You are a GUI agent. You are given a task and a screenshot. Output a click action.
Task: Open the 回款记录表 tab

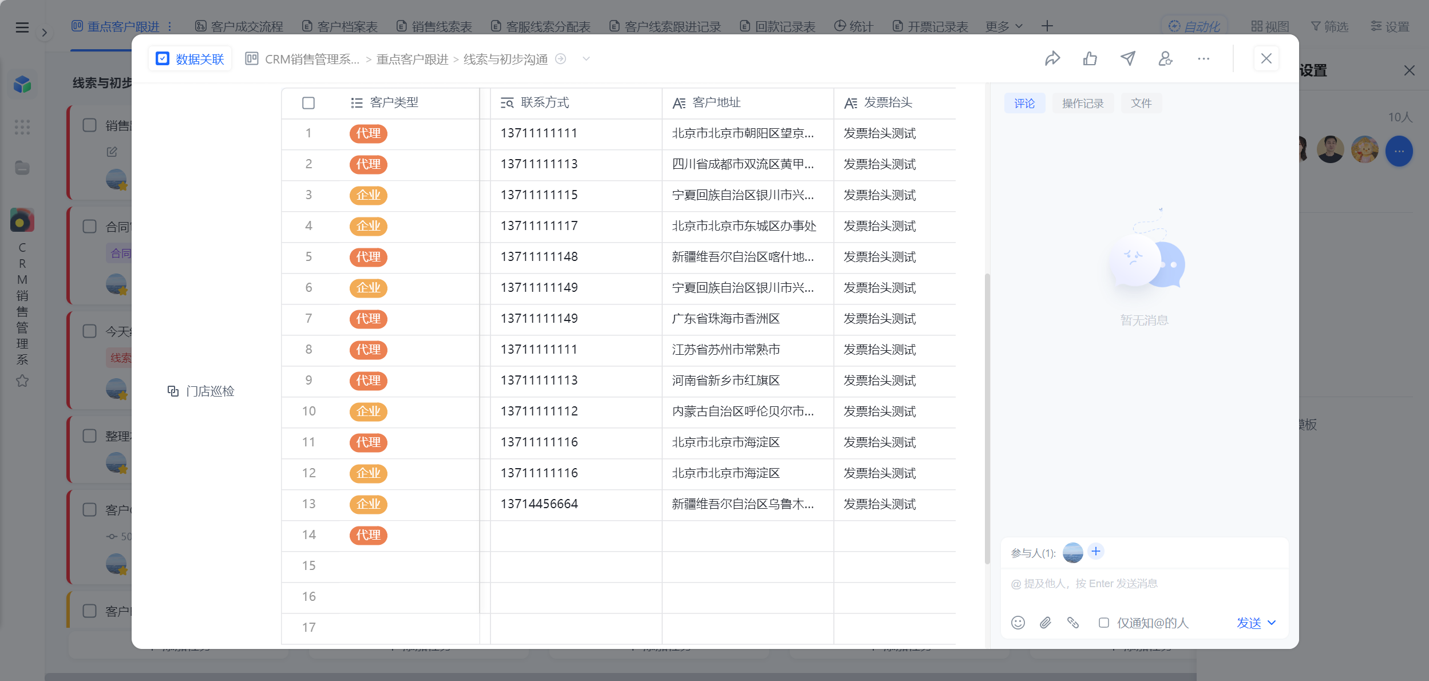778,26
